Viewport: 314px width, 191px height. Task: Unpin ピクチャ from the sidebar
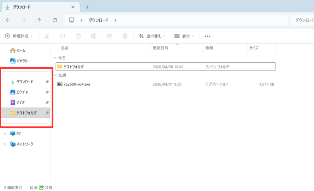coord(47,92)
